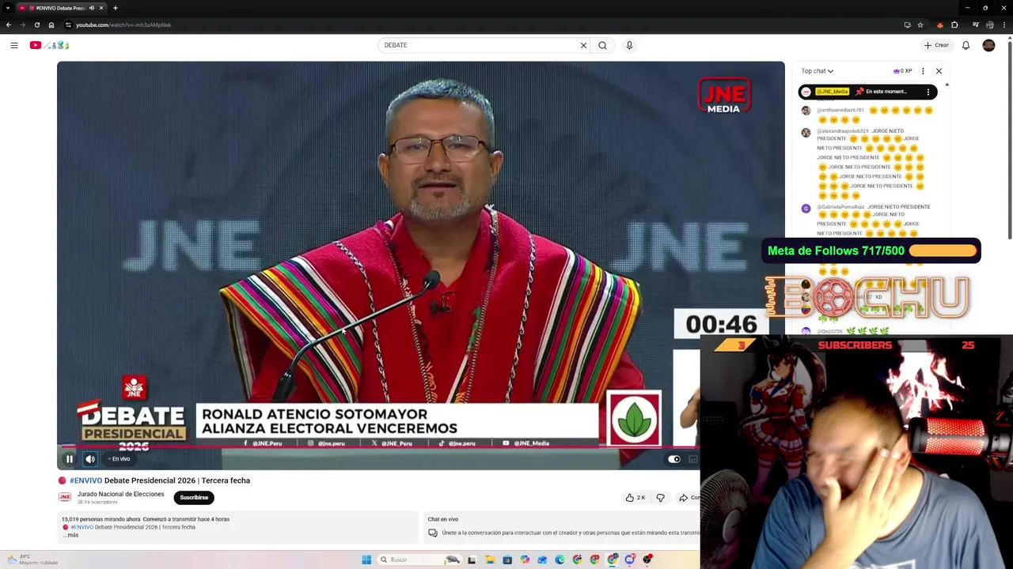Start voice search with the microphone

(629, 45)
